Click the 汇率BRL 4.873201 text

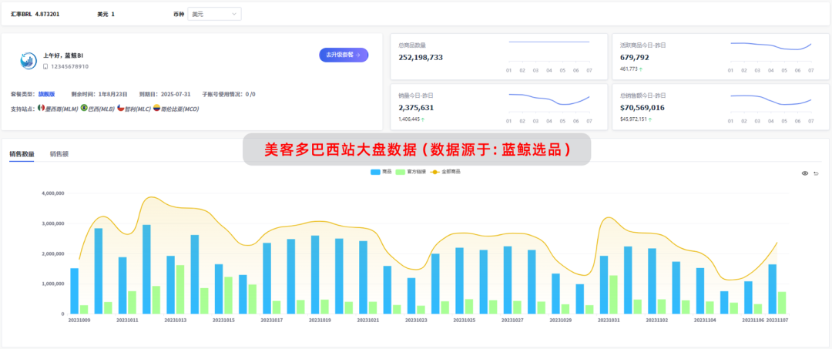(35, 15)
